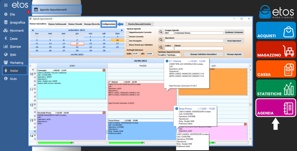Click the calendar icon of Agenda Appuntamenti
Viewport: 297px width, 151px height.
[x=36, y=10]
